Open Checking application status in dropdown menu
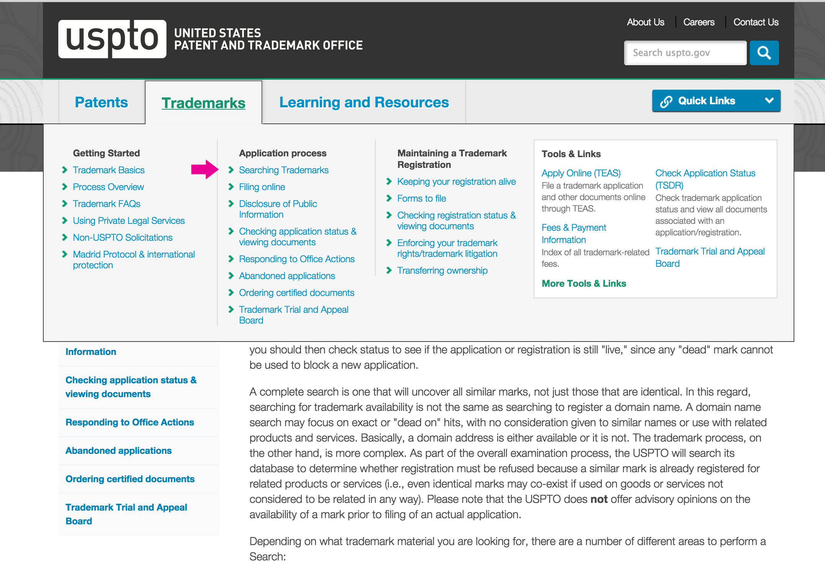825x565 pixels. (297, 237)
